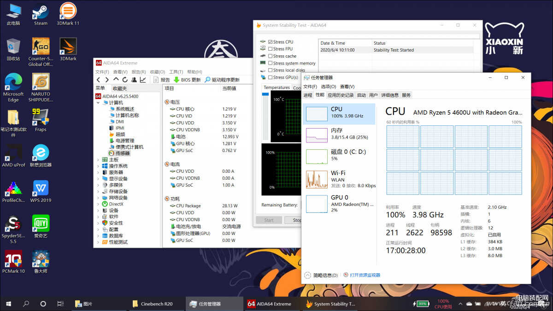Image resolution: width=553 pixels, height=311 pixels.
Task: Collapse the 计算机 tree node
Action: pos(98,103)
